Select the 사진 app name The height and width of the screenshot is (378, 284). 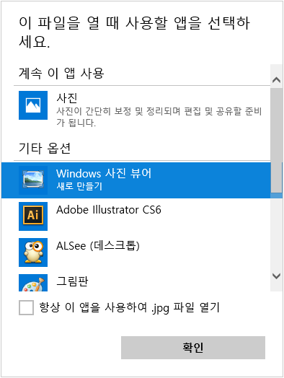(x=67, y=98)
